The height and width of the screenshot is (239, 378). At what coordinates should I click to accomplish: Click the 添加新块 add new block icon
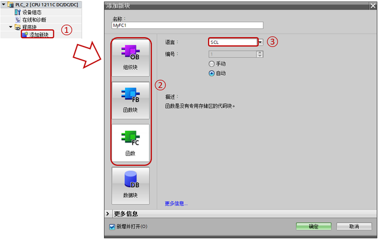point(25,35)
